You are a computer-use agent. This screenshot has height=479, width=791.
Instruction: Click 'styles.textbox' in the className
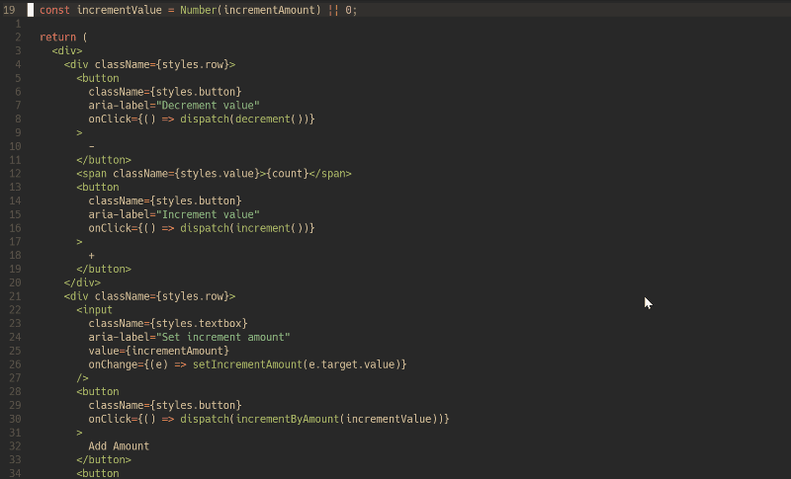point(199,323)
